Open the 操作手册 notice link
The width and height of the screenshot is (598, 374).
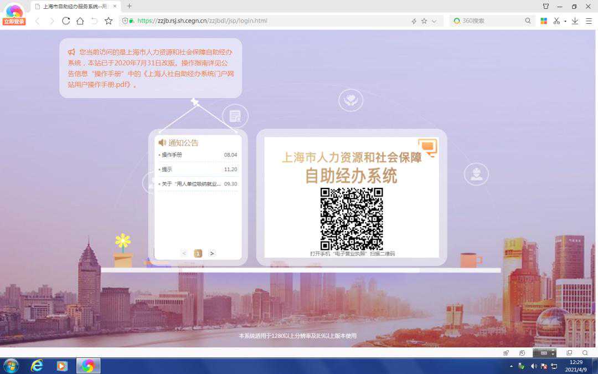click(172, 155)
